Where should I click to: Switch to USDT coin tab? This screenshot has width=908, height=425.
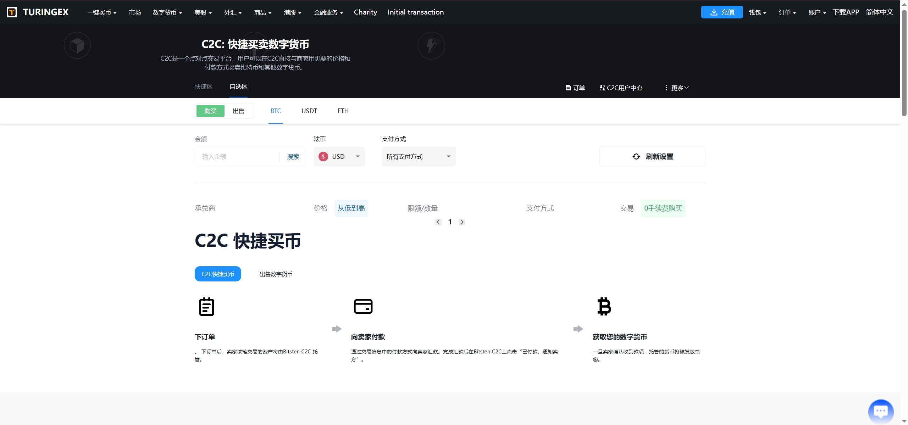coord(309,111)
